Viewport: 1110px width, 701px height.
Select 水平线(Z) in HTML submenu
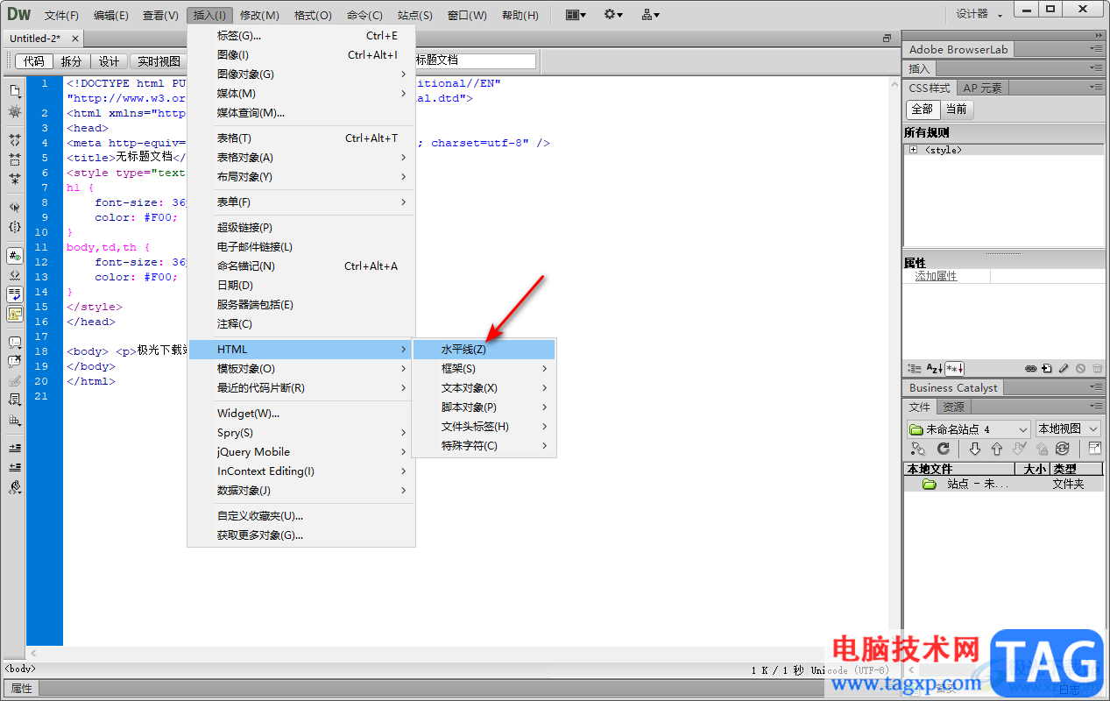click(484, 350)
